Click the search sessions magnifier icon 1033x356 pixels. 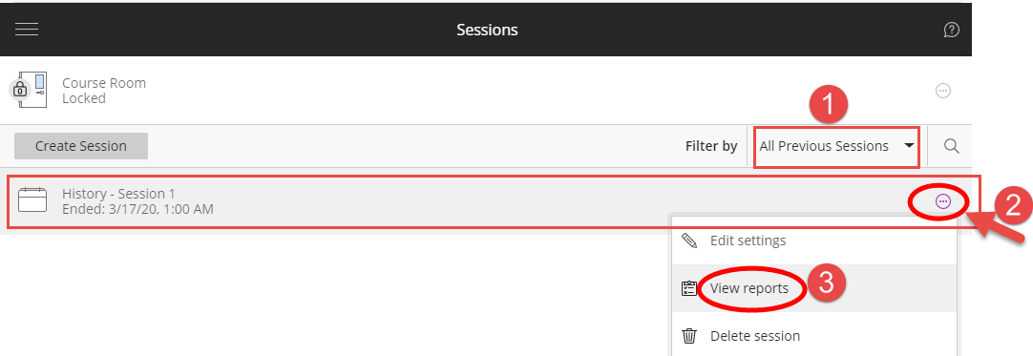pyautogui.click(x=951, y=146)
